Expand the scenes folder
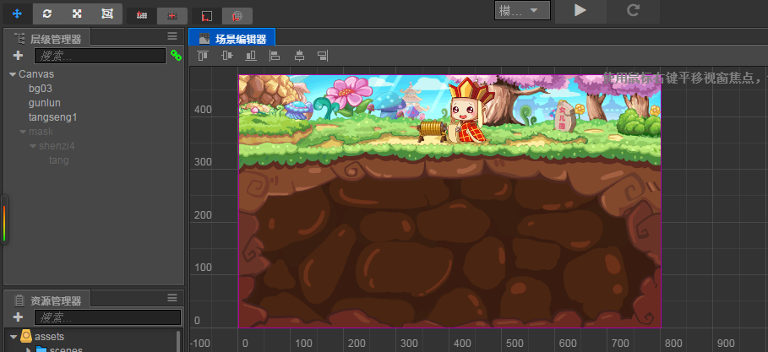 pyautogui.click(x=28, y=349)
